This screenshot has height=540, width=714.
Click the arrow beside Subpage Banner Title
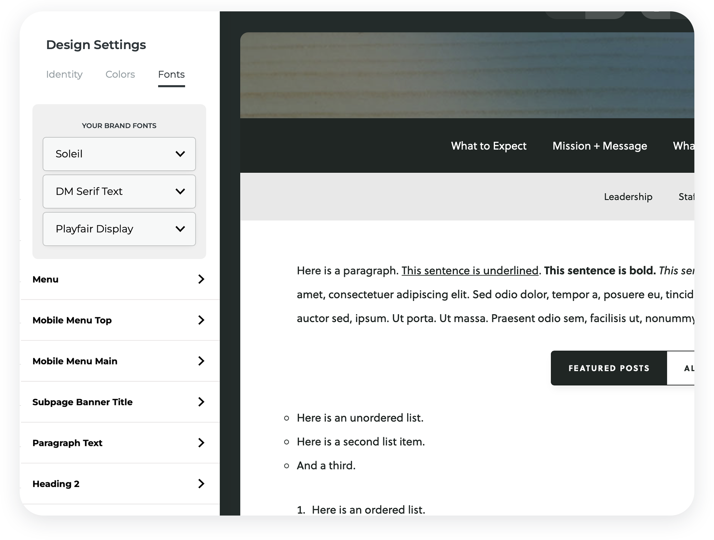201,402
